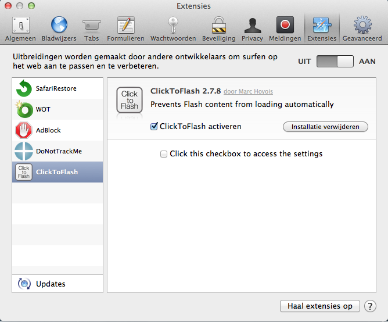Screen dimensions: 388x322
Task: Close the Extensies preferences window
Action: [8, 6]
